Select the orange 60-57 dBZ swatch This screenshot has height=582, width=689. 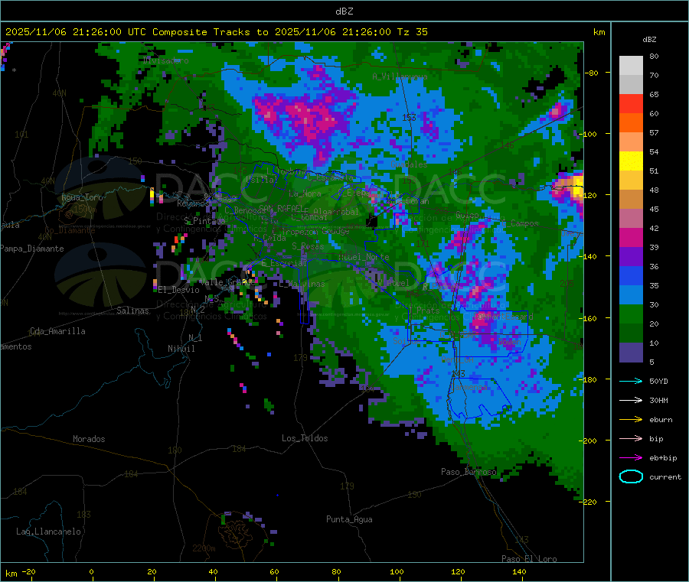[x=631, y=123]
